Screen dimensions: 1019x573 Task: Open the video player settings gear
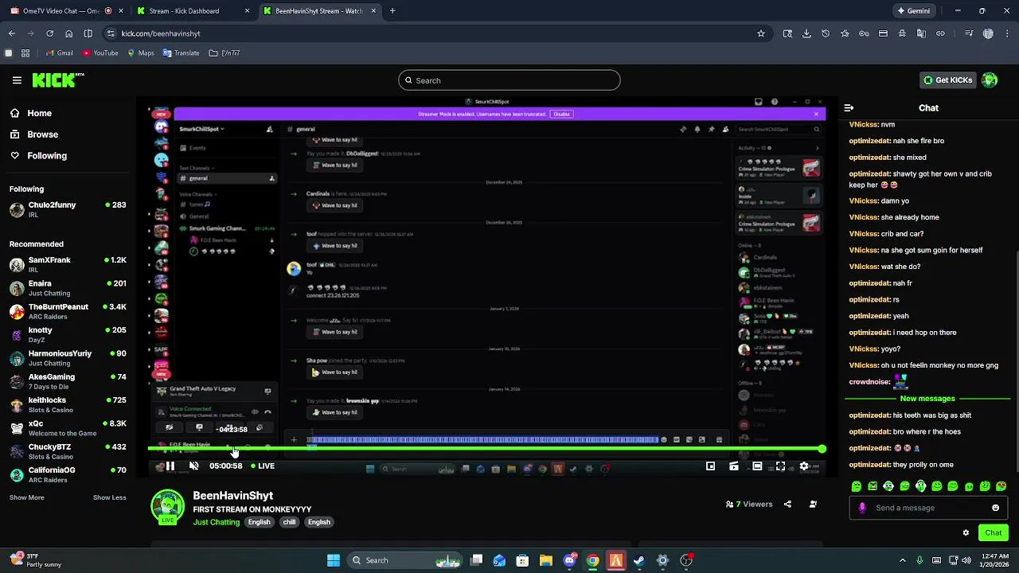(804, 466)
